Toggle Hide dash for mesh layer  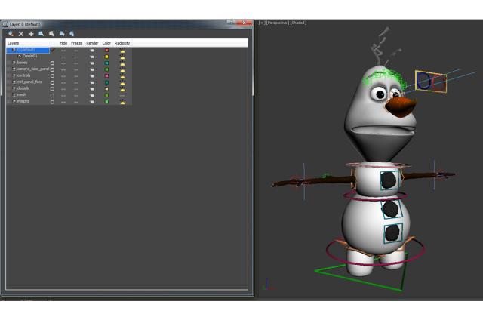pyautogui.click(x=63, y=96)
